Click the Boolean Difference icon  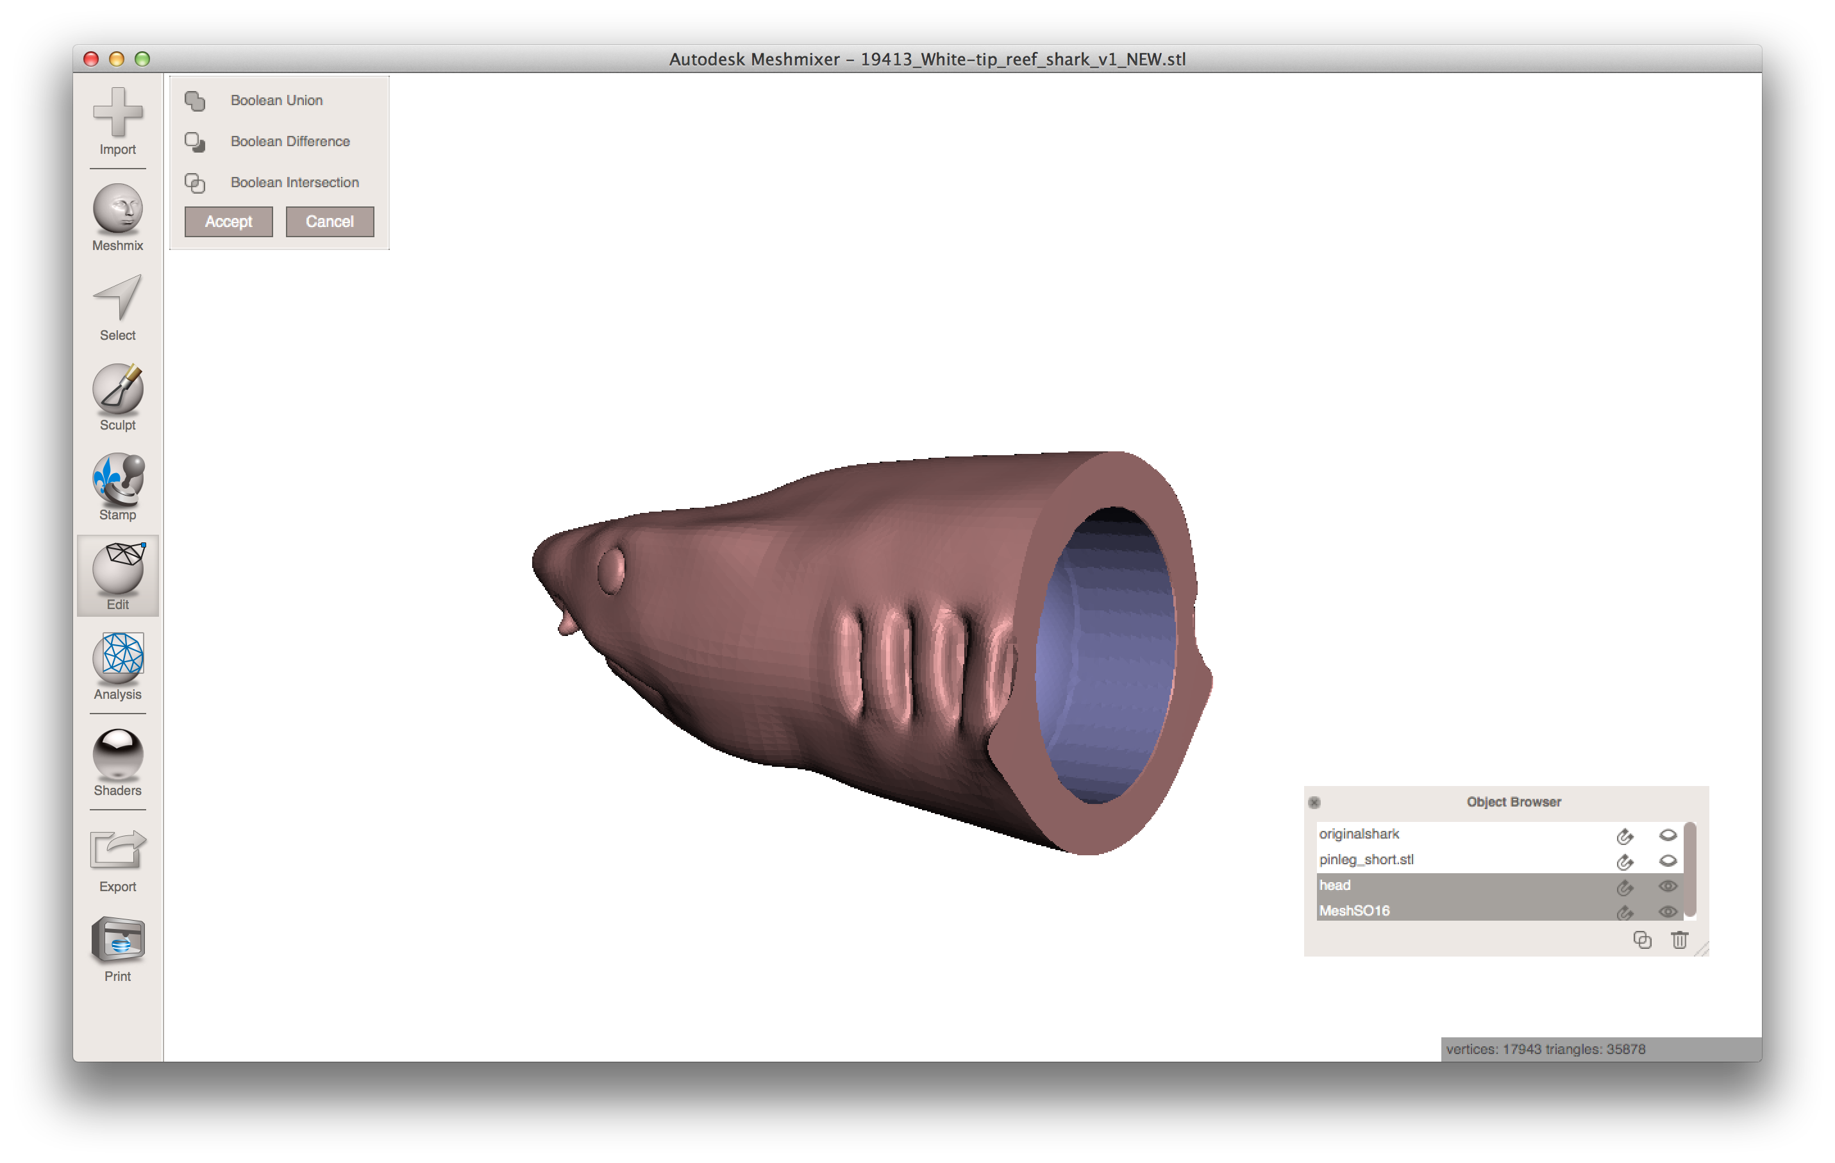195,142
